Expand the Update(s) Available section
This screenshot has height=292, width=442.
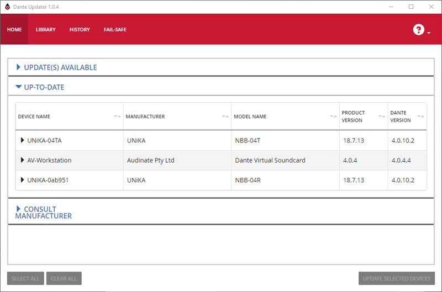(18, 67)
